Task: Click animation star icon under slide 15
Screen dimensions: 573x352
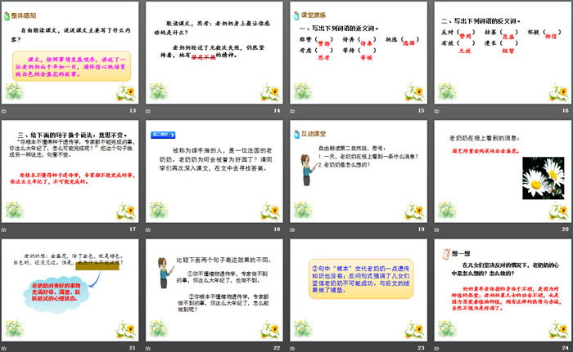Action: tap(292, 111)
